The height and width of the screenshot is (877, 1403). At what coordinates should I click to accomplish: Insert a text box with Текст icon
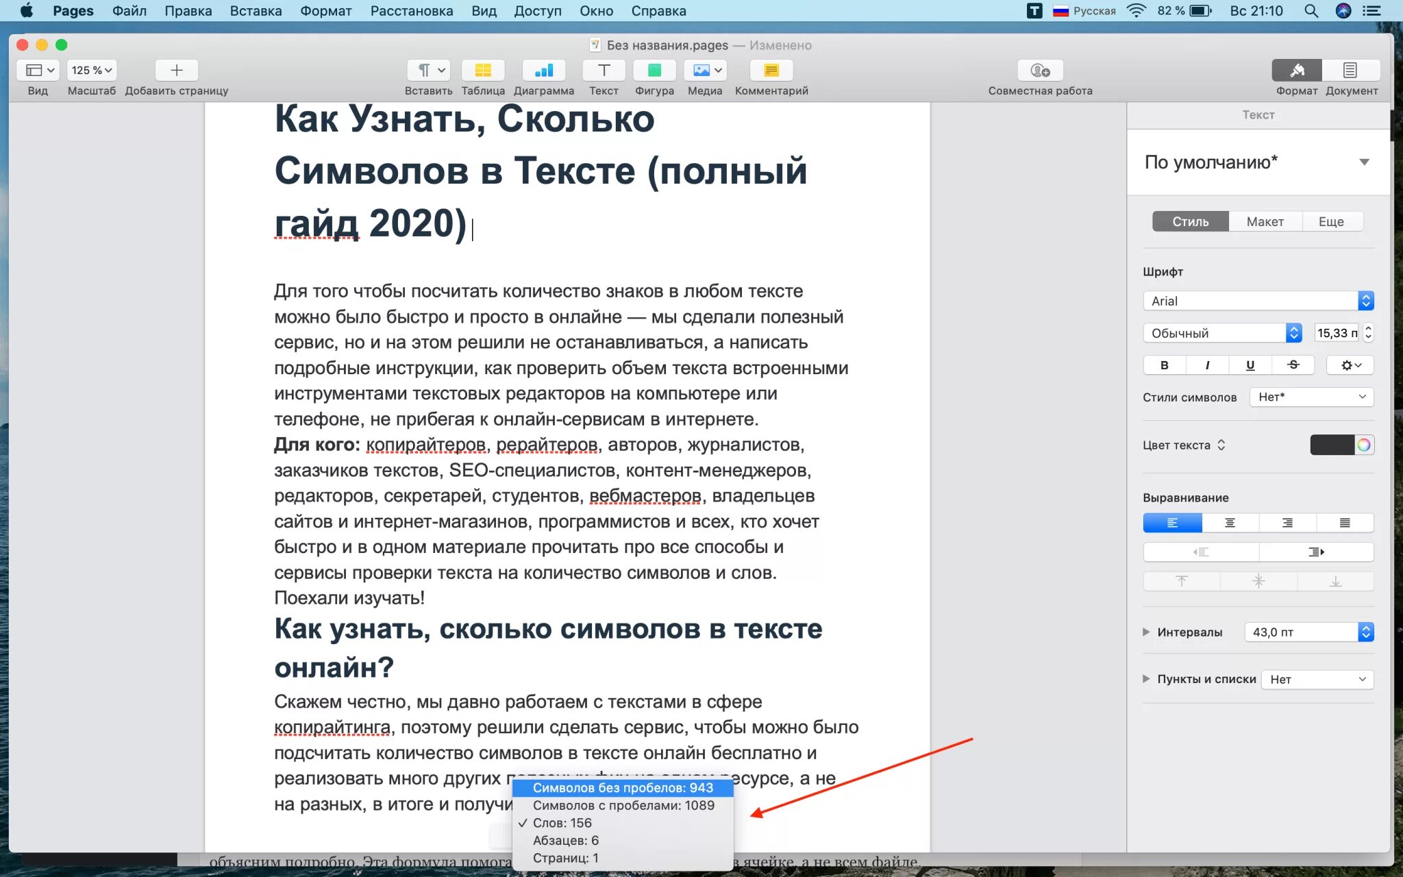point(603,70)
